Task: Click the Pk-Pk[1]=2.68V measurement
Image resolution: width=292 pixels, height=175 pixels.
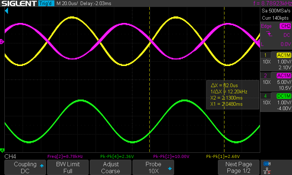Action: [x=223, y=156]
